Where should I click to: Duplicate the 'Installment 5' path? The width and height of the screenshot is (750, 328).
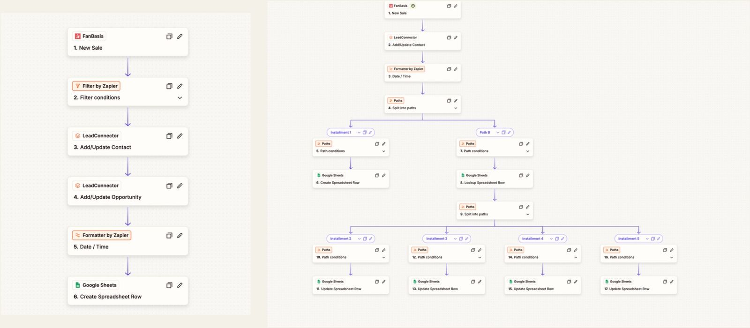[x=652, y=239]
